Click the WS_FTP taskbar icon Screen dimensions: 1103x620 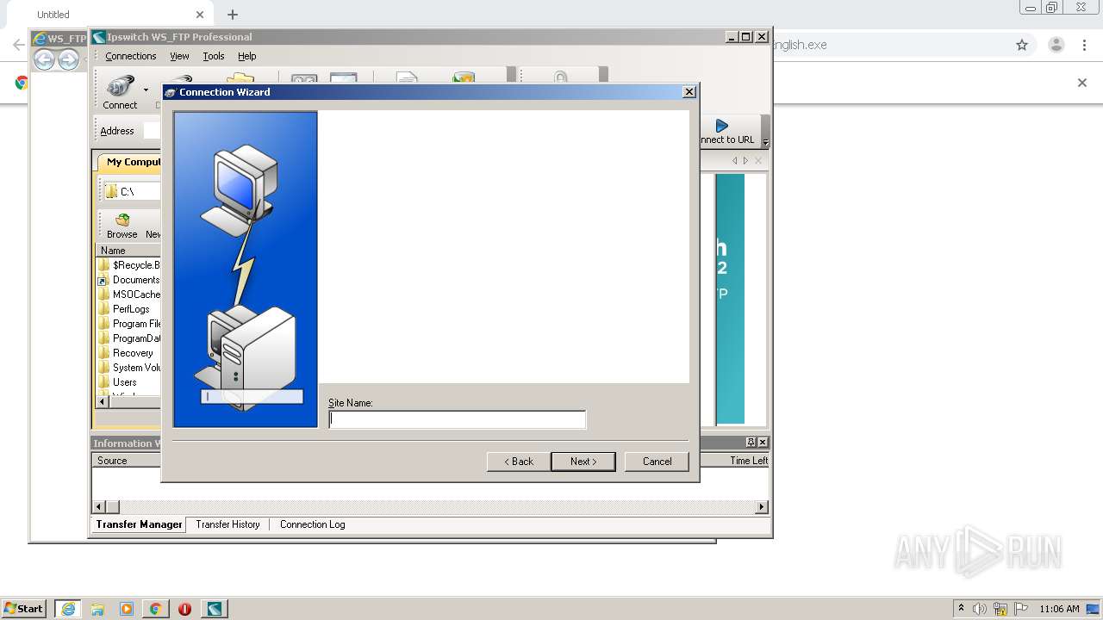214,609
